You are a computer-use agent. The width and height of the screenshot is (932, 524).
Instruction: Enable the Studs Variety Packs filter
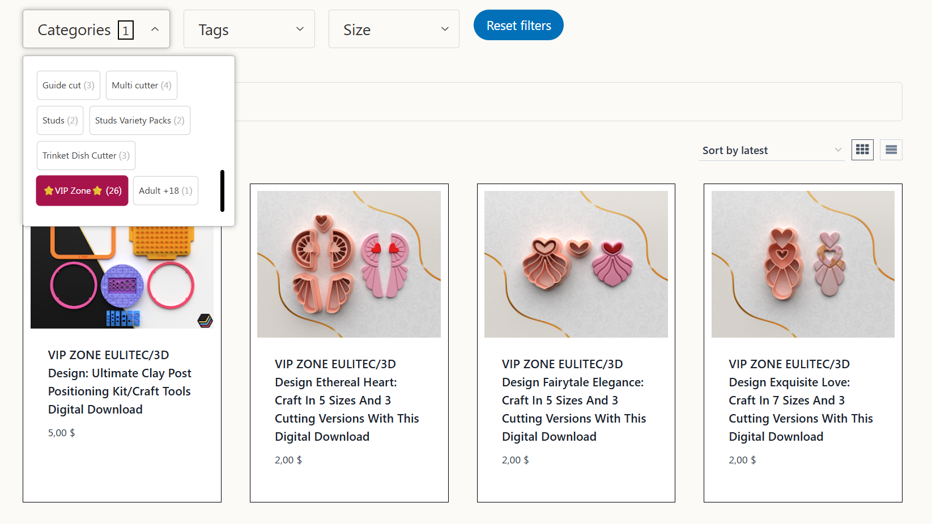(139, 121)
